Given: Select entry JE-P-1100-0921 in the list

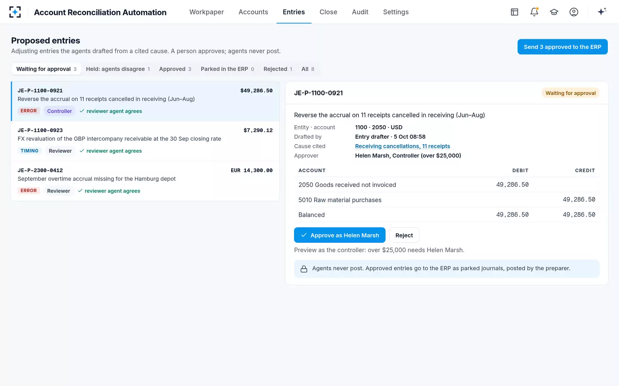Looking at the screenshot, I should 145,101.
